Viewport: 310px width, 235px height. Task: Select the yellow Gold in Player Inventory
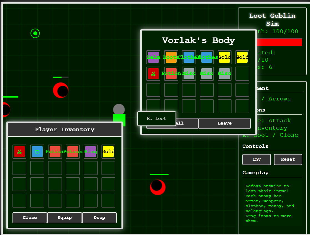coord(108,151)
